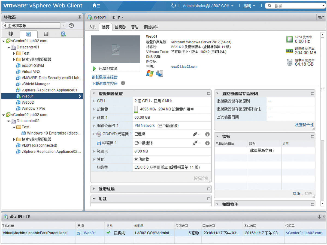This screenshot has width=327, height=245.
Task: Click the 指派... link in the tags panel
Action: [298, 193]
